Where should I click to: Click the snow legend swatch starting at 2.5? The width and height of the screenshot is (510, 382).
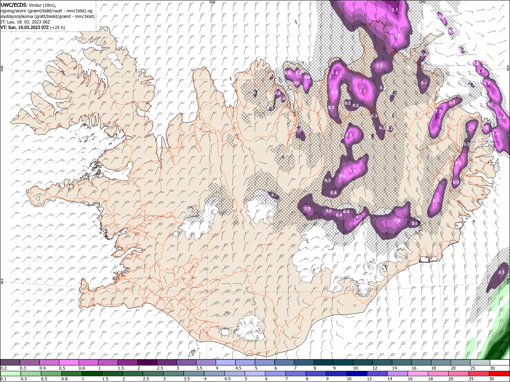click(x=167, y=363)
